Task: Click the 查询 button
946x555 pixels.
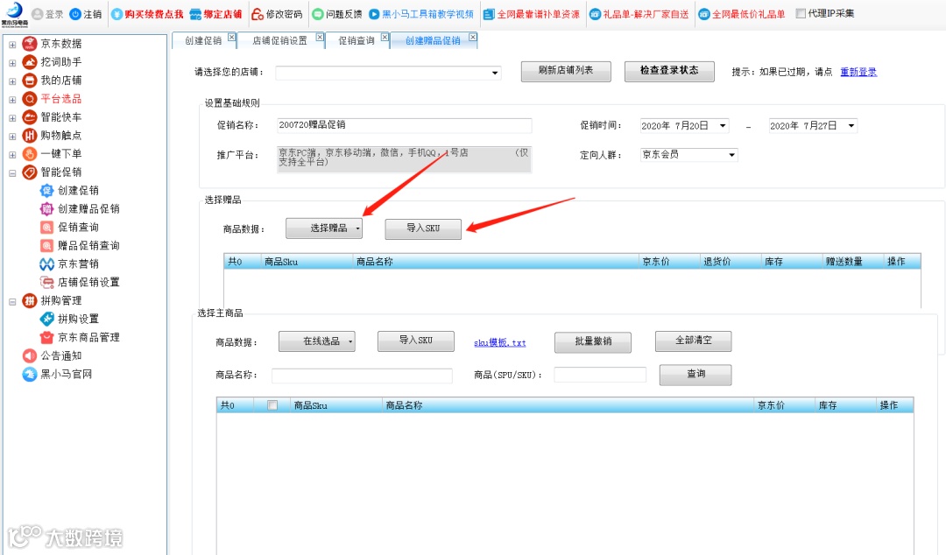Action: (x=695, y=374)
